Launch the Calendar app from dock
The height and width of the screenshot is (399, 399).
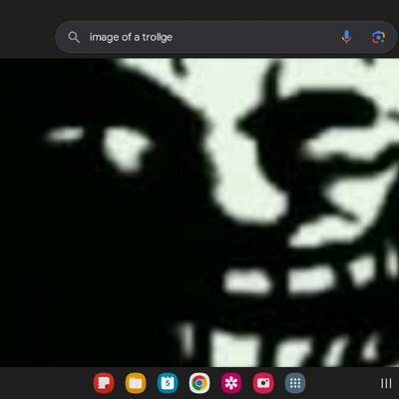tap(168, 383)
